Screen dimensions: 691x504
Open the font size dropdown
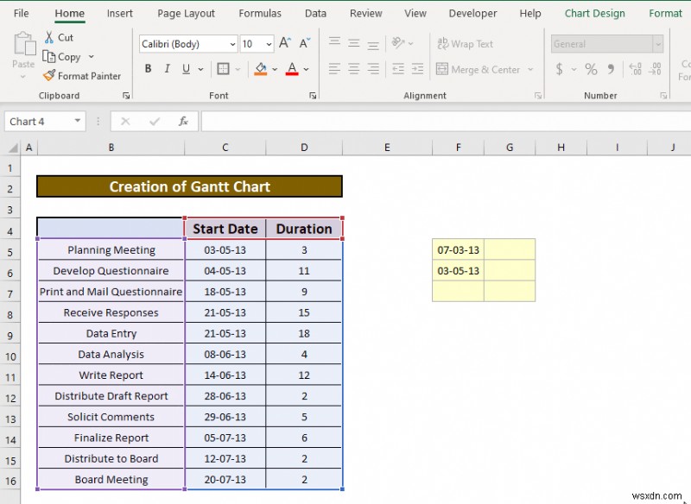point(270,43)
